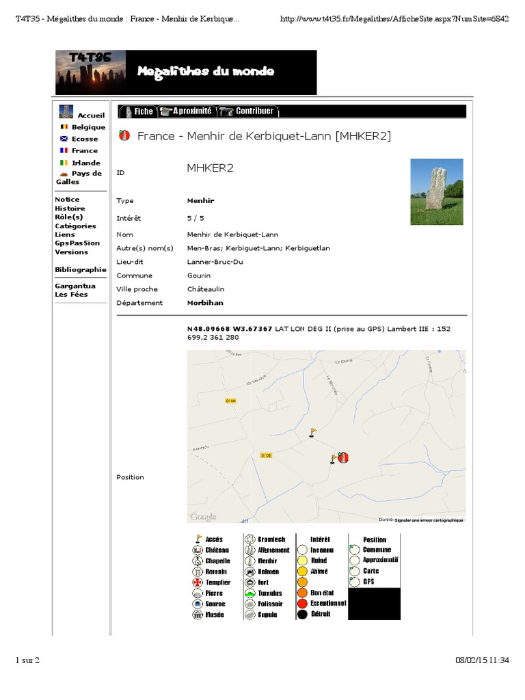This screenshot has width=525, height=700.
Task: Click the Irish flag icon
Action: pos(64,163)
